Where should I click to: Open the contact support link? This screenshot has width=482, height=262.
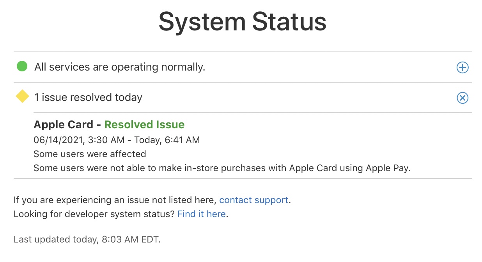[x=253, y=200]
